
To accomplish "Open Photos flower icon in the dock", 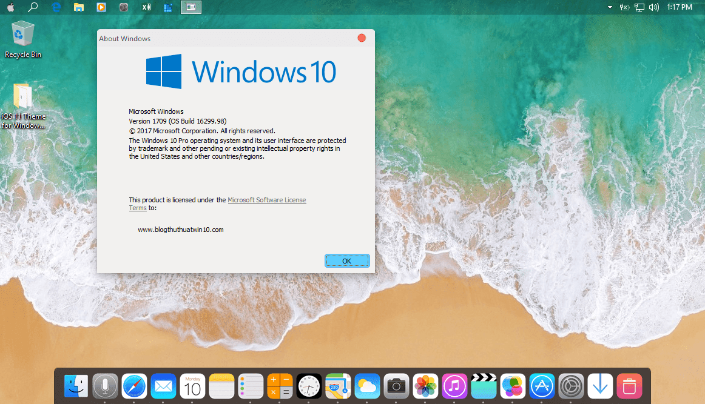I will pyautogui.click(x=425, y=386).
